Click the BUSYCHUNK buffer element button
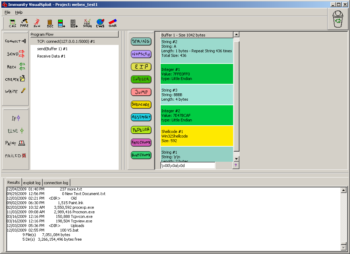350x254 pixels. tap(141, 155)
